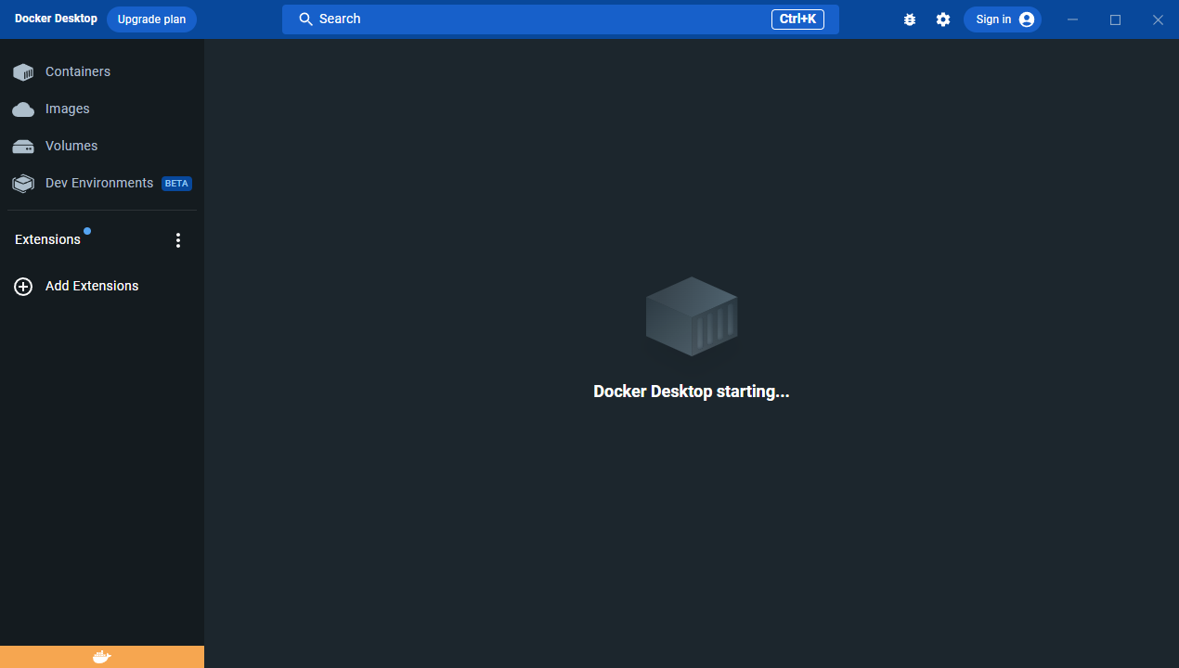Open Dev Environments in the sidebar
This screenshot has height=668, width=1179.
pyautogui.click(x=101, y=183)
